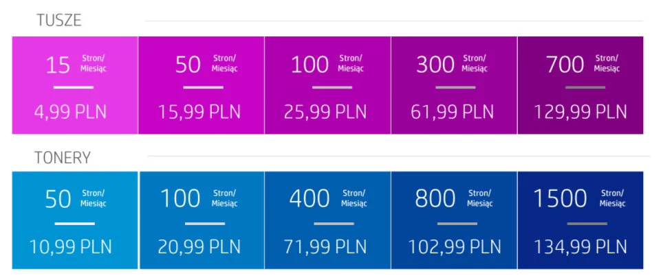Click the TONERY section heading

click(x=63, y=158)
